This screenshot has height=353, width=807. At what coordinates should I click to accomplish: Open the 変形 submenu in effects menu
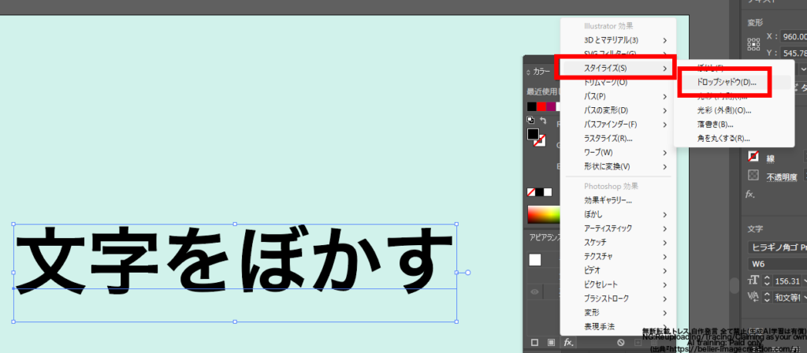point(618,312)
